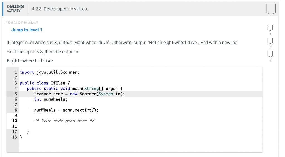Image resolution: width=285 pixels, height=157 pixels.
Task: Click the 'Ex: If the input is 8' sentence
Action: tap(43, 51)
